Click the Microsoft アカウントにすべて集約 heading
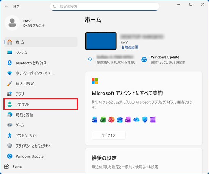Viewport: 209px width, 174px height. tap(127, 93)
